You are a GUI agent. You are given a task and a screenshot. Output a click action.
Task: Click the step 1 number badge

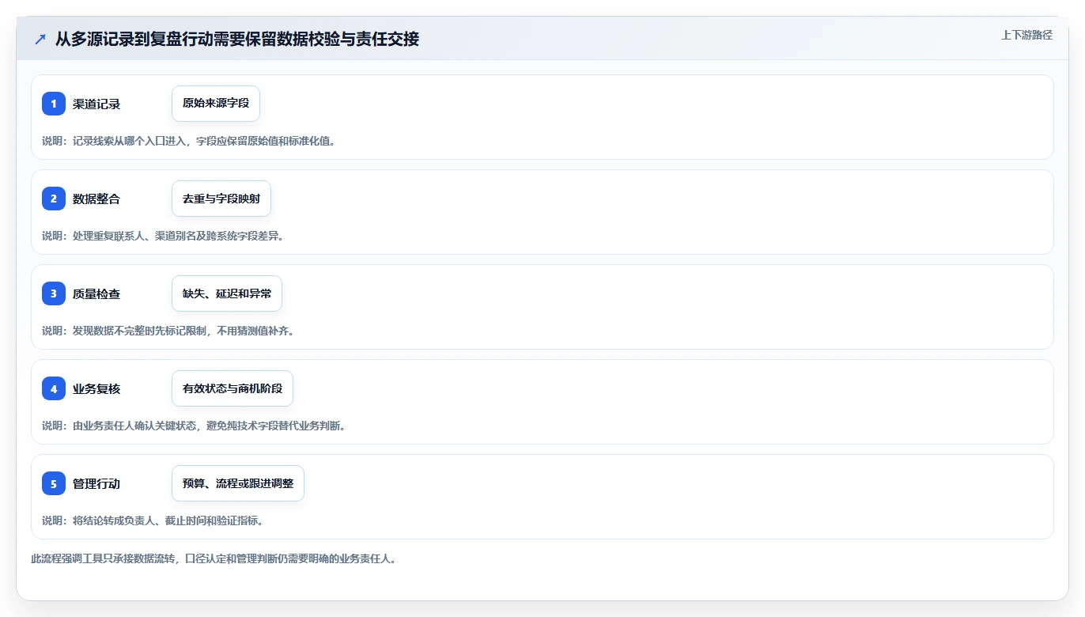click(x=54, y=104)
